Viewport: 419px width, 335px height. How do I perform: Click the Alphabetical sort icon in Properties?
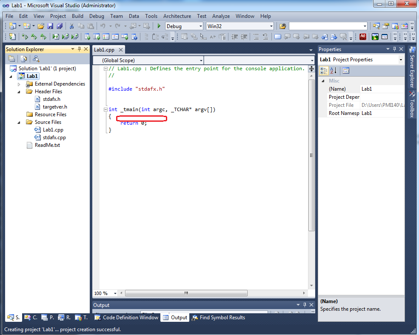(333, 70)
